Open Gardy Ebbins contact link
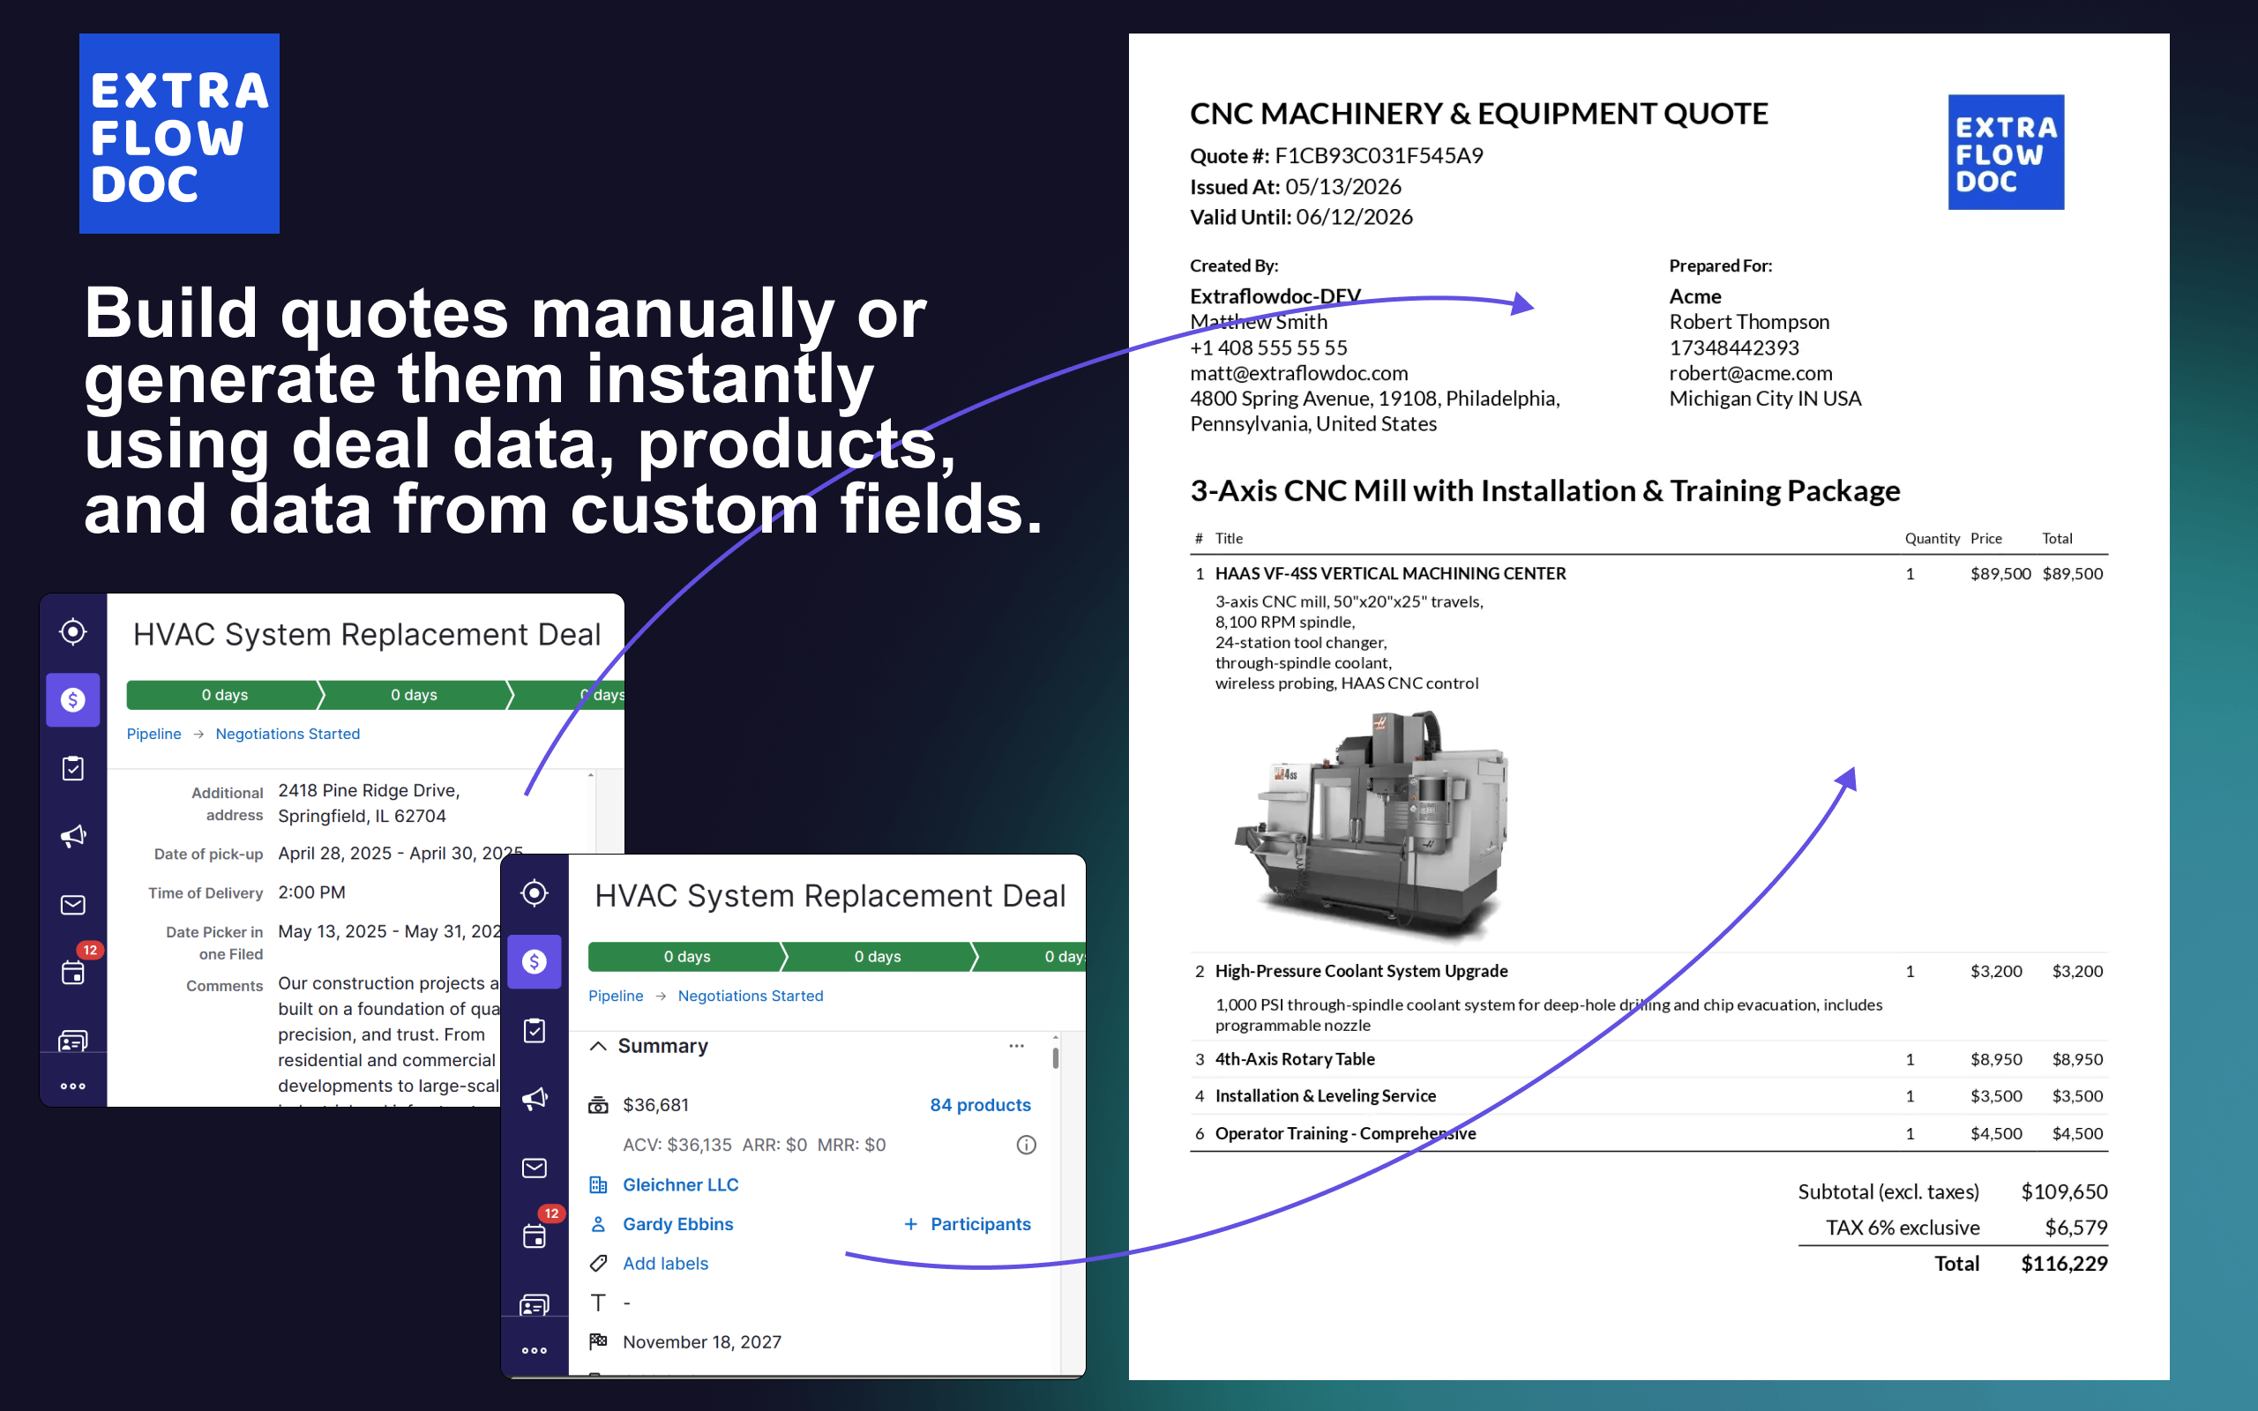 click(x=677, y=1224)
